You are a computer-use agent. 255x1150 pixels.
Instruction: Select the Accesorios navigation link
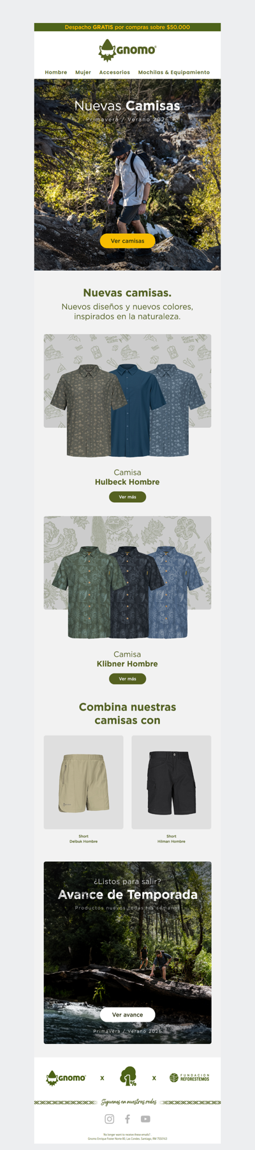coord(115,72)
